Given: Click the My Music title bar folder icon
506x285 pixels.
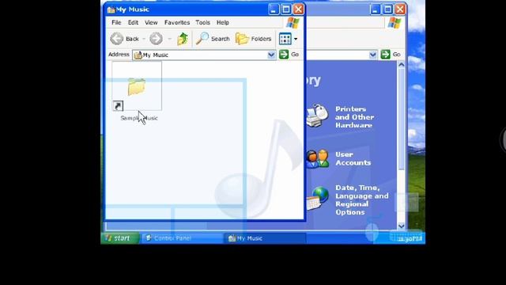Looking at the screenshot, I should point(111,9).
